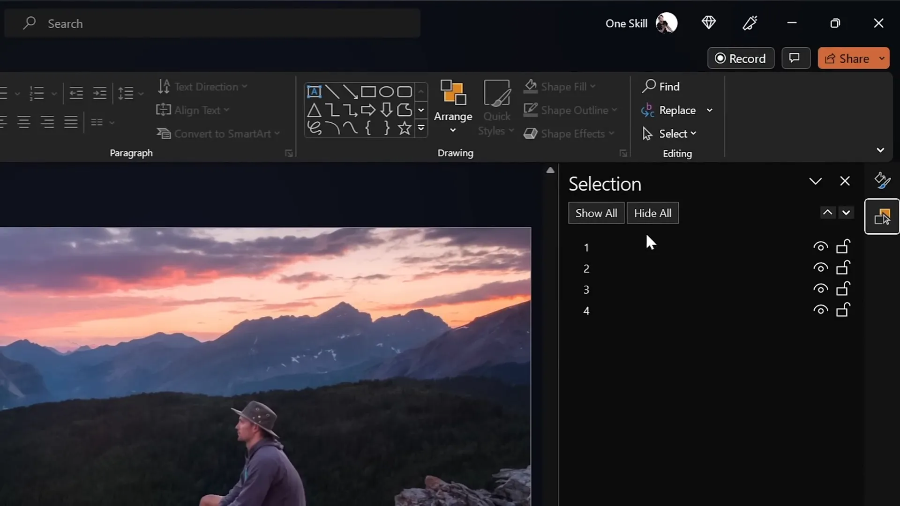Click the Hide All button
The width and height of the screenshot is (900, 506).
(x=653, y=213)
